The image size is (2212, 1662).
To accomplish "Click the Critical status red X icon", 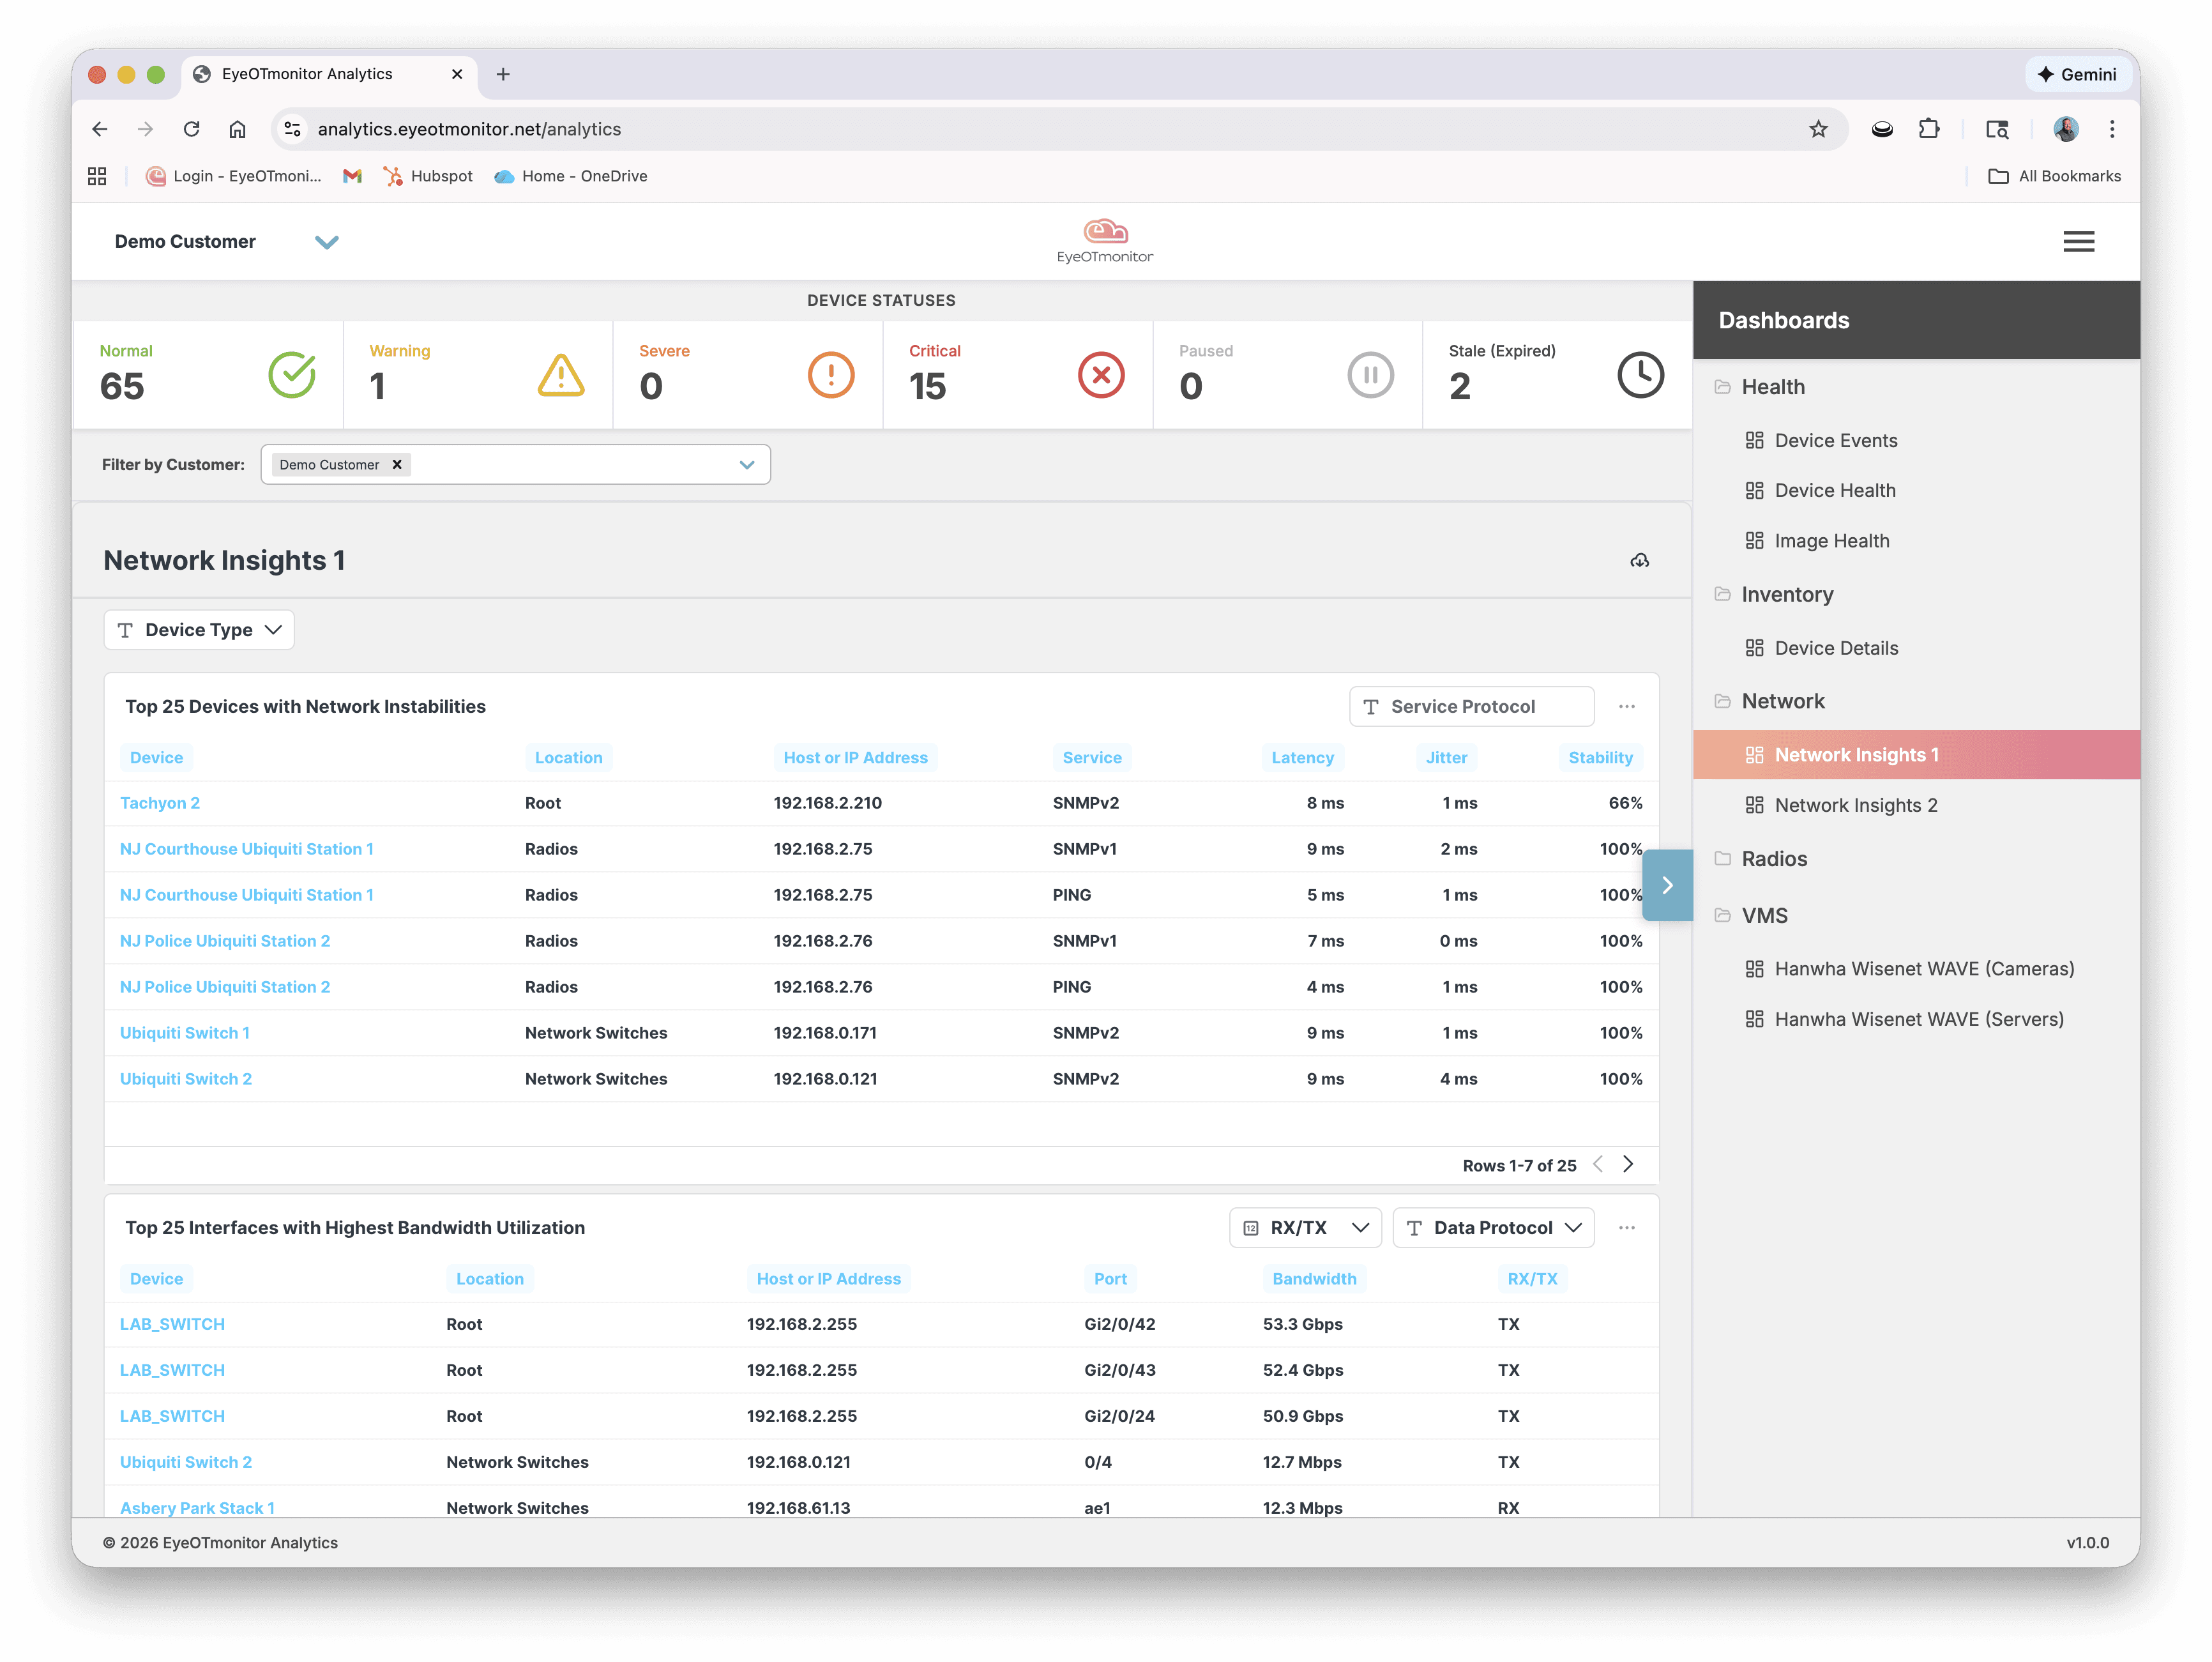I will (x=1100, y=375).
